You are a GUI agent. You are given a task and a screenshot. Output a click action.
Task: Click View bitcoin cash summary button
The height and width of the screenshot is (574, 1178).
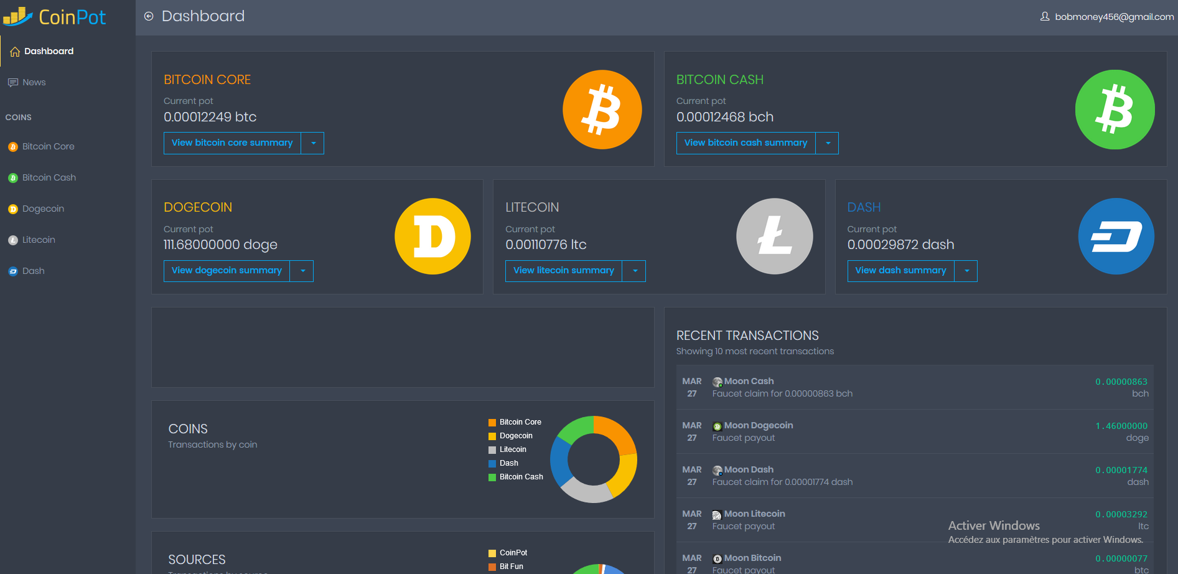(746, 143)
